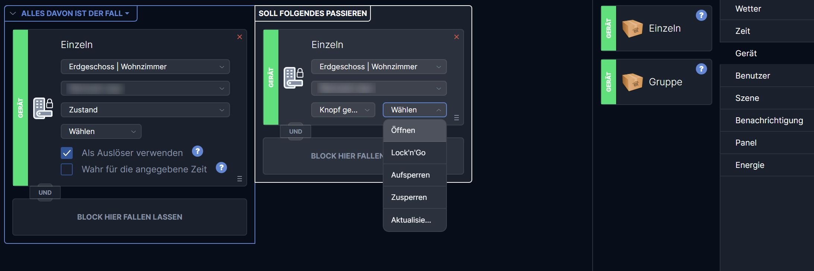Click the lock device icon in the action block
814x271 pixels.
pos(294,77)
